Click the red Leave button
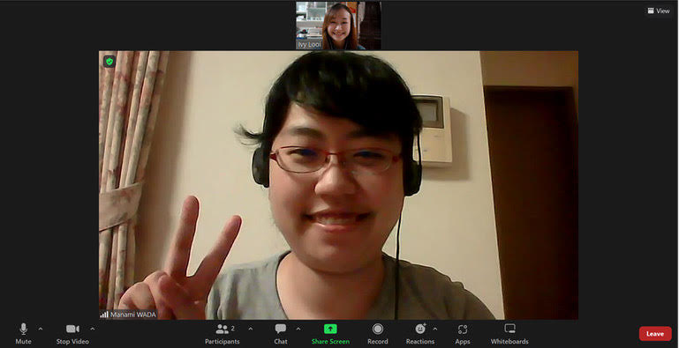This screenshot has width=679, height=348. click(655, 334)
